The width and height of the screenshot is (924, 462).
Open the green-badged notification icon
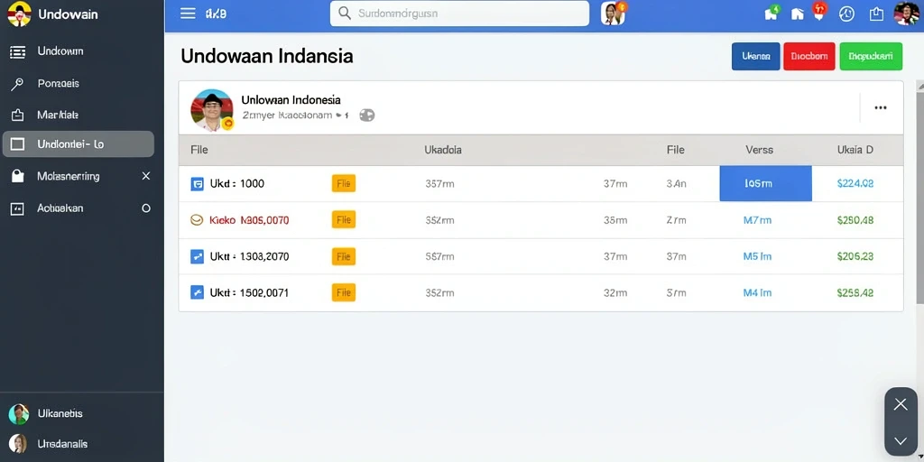(x=772, y=13)
